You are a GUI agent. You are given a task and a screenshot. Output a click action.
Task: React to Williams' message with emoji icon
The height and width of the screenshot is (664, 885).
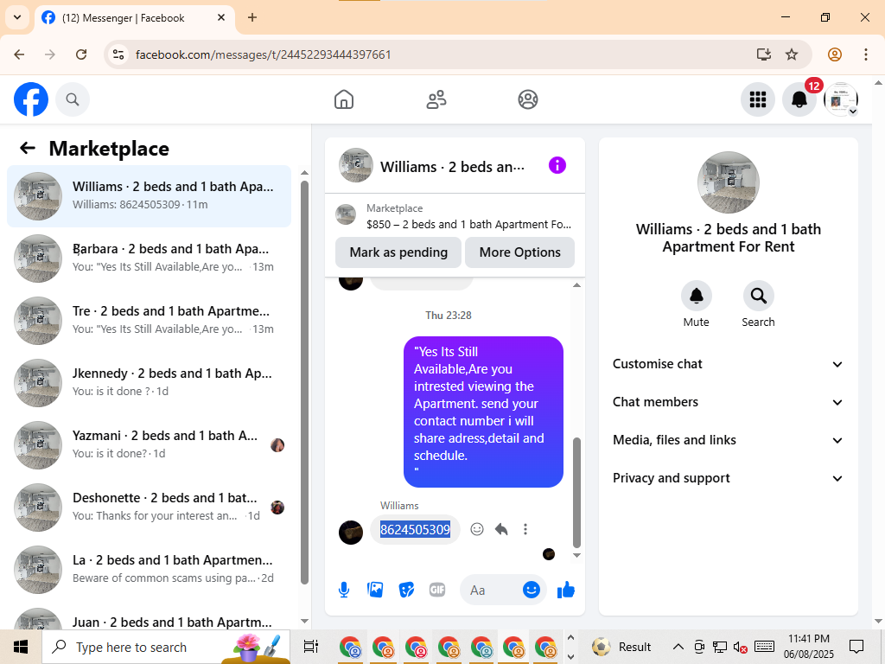477,529
